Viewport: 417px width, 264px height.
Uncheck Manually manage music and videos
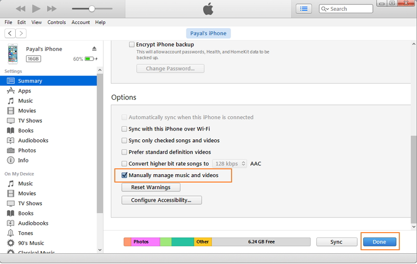click(124, 175)
